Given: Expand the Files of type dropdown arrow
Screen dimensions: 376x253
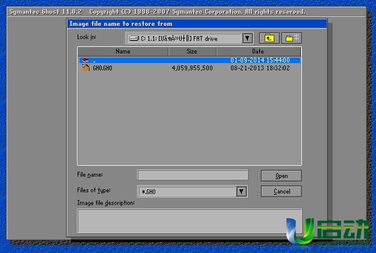Looking at the screenshot, I should 241,192.
